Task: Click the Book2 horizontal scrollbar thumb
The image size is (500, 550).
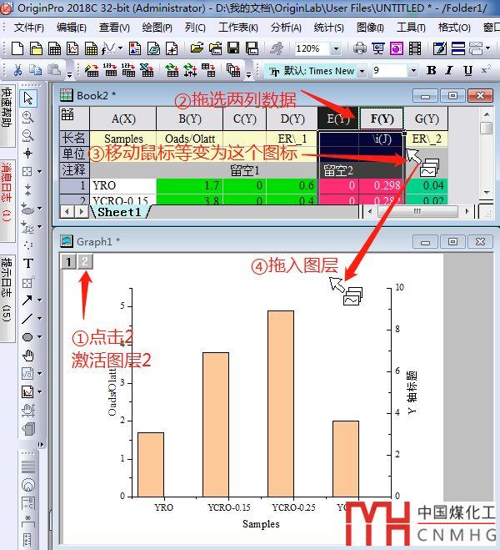Action: pyautogui.click(x=417, y=211)
